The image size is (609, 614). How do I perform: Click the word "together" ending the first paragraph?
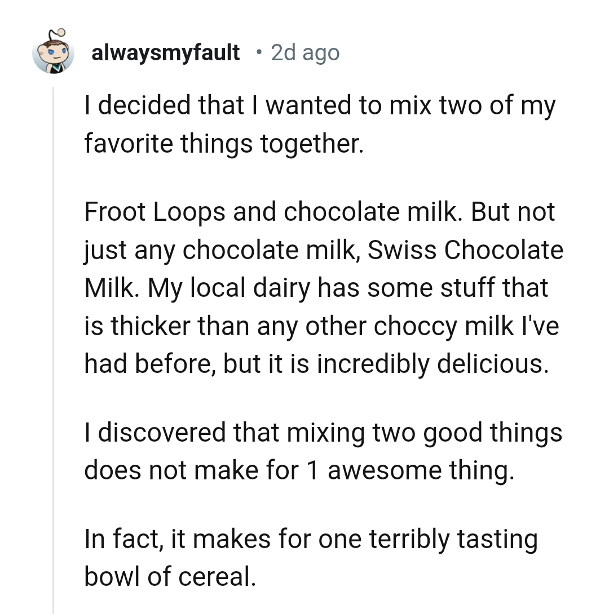click(x=308, y=144)
